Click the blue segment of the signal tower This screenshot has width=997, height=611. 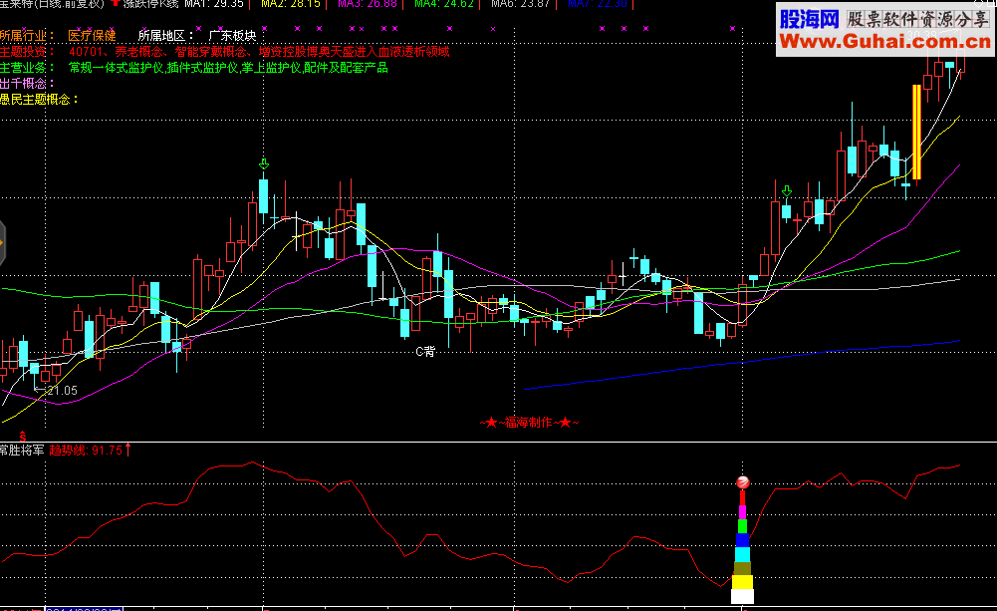pos(742,540)
